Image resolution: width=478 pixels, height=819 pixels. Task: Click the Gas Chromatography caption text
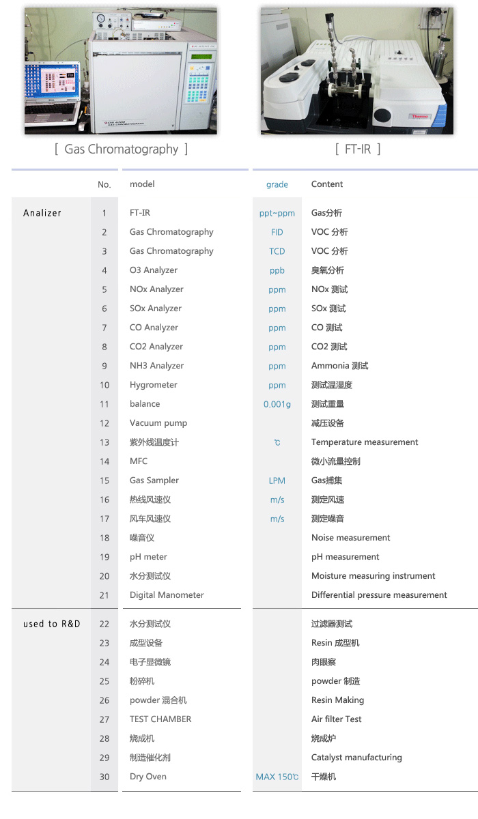pos(121,149)
